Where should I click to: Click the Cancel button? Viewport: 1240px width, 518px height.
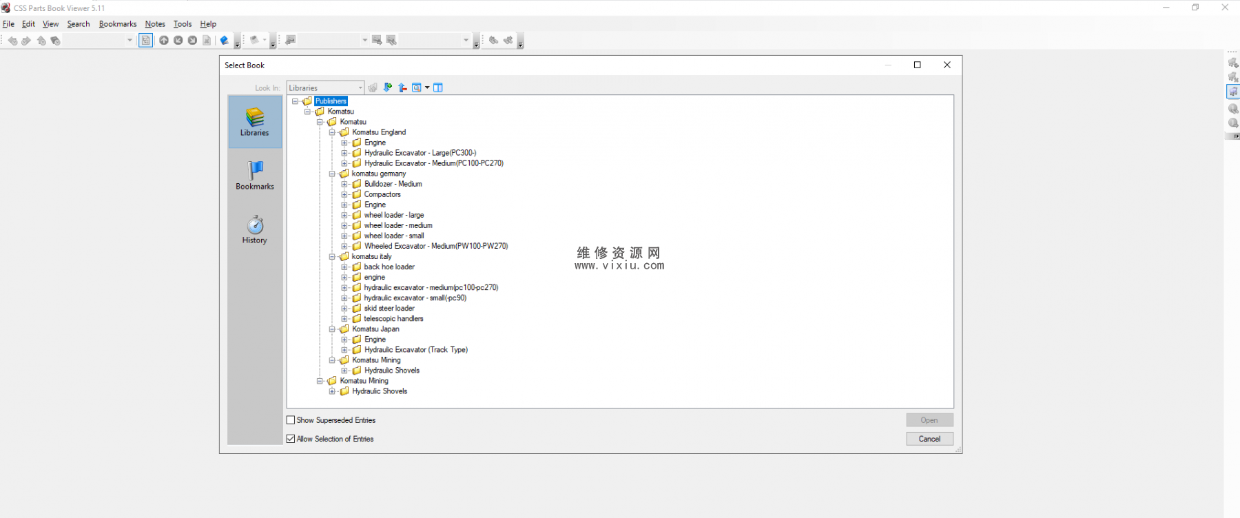[929, 439]
